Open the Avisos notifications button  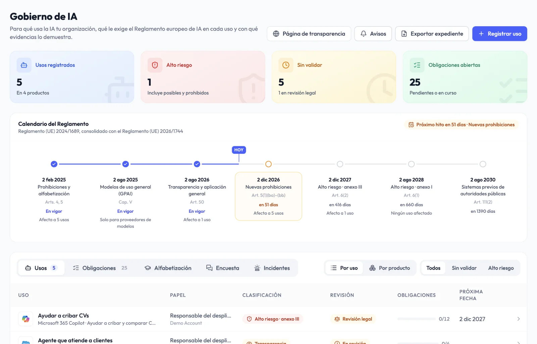(373, 34)
